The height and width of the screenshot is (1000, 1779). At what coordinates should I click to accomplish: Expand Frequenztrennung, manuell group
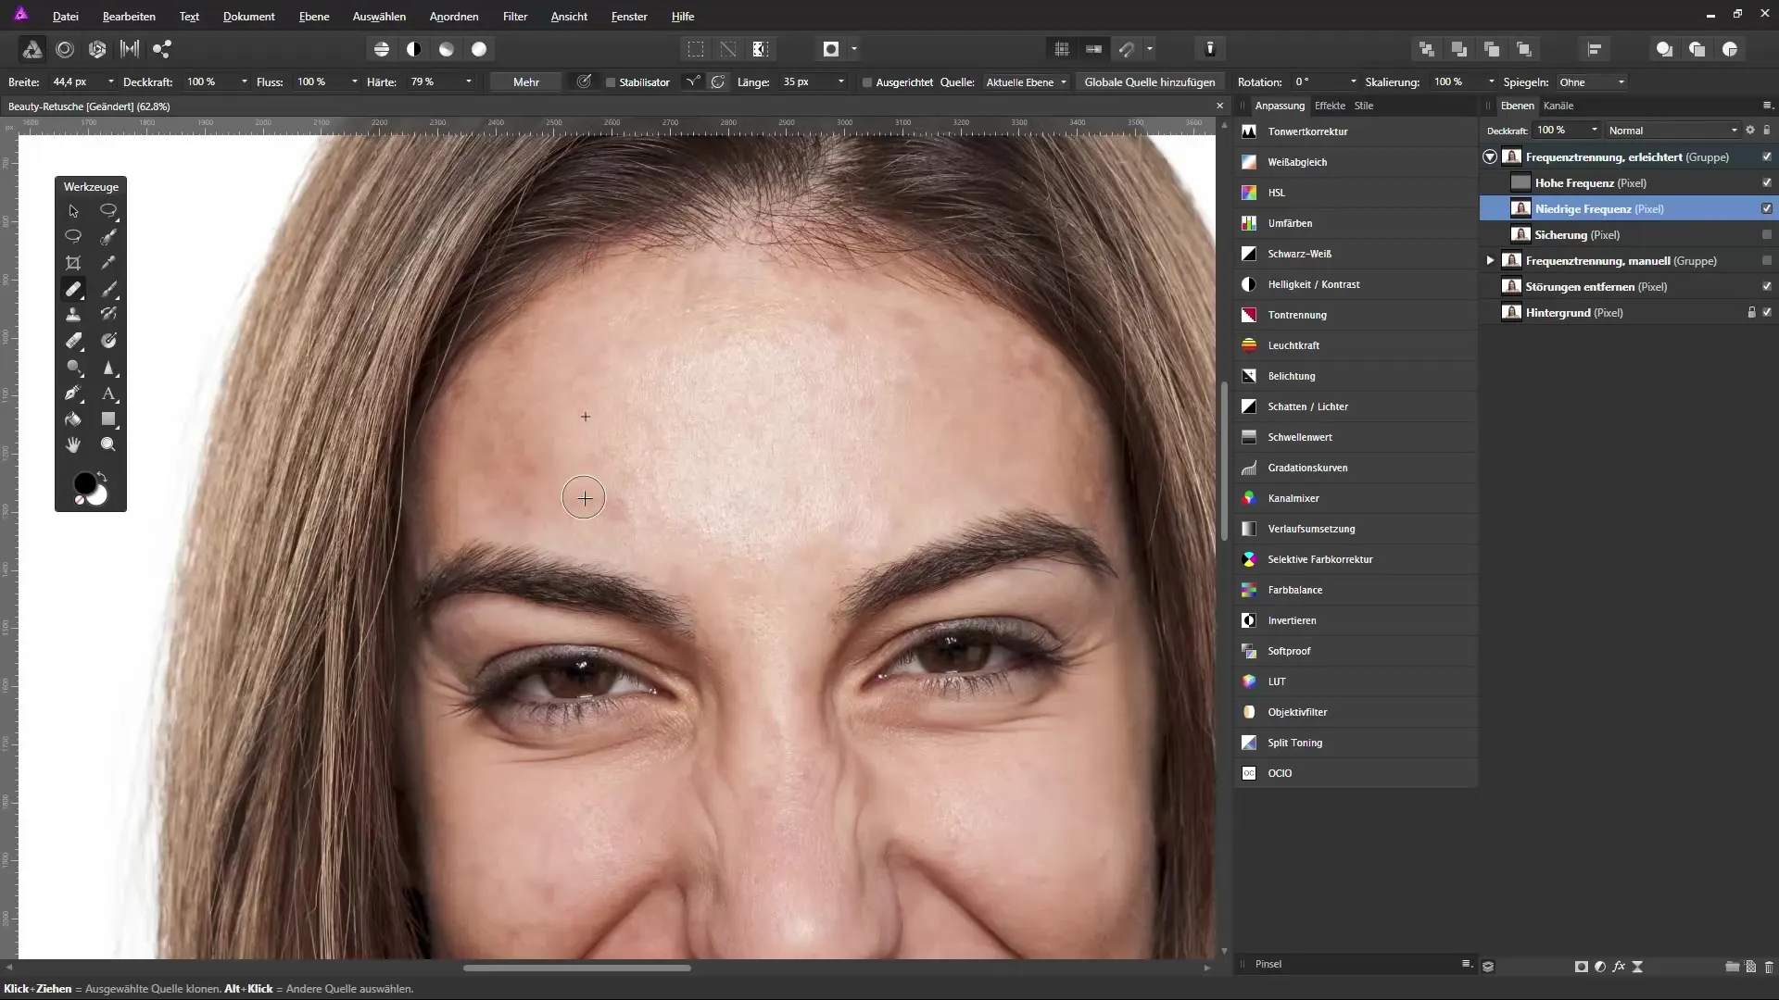click(1490, 260)
